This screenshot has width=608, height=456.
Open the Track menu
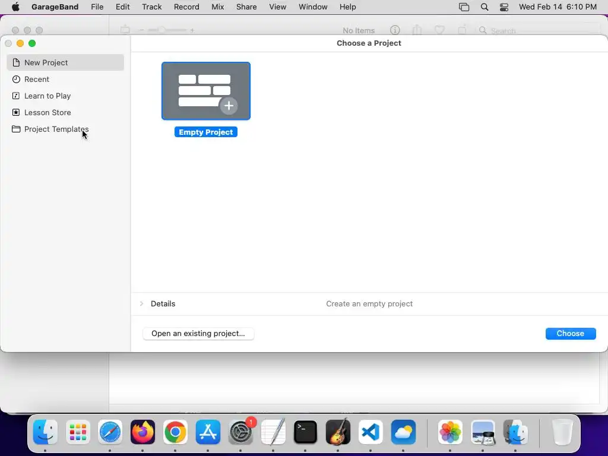151,7
